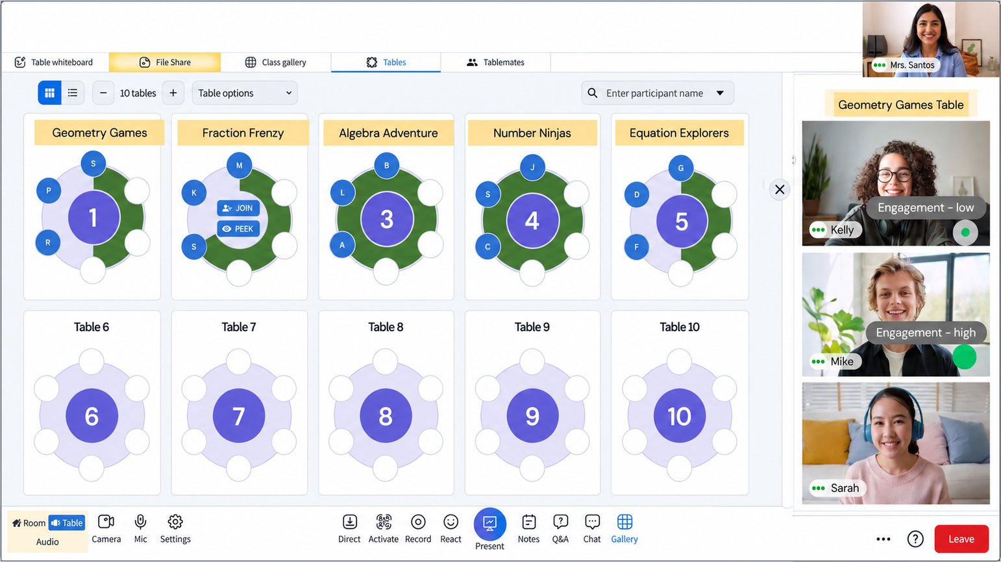The width and height of the screenshot is (1001, 562).
Task: Open the Table whiteboard tab
Action: point(54,62)
